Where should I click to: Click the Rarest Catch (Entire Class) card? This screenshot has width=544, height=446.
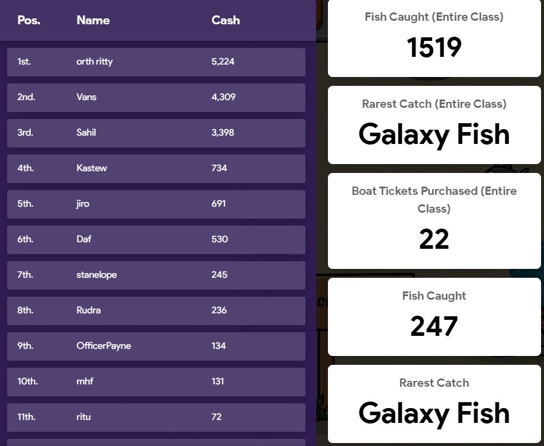pyautogui.click(x=434, y=125)
